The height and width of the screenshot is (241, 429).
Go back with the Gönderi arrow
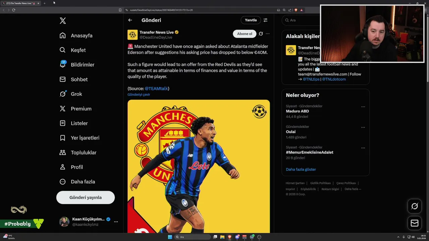coord(130,20)
